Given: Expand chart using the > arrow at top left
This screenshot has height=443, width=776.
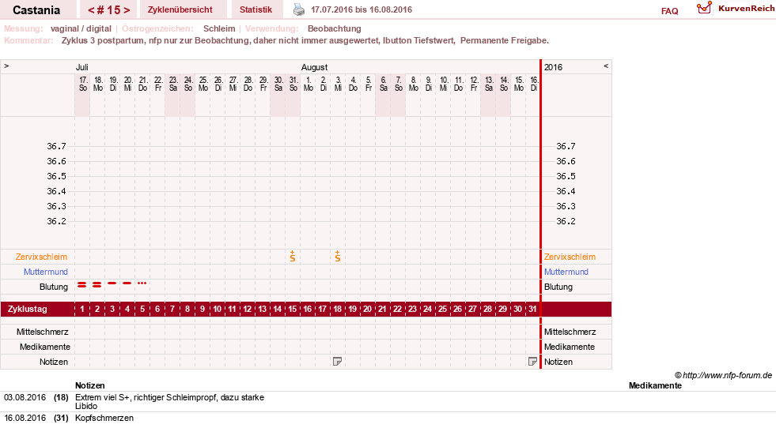Looking at the screenshot, I should coord(6,66).
